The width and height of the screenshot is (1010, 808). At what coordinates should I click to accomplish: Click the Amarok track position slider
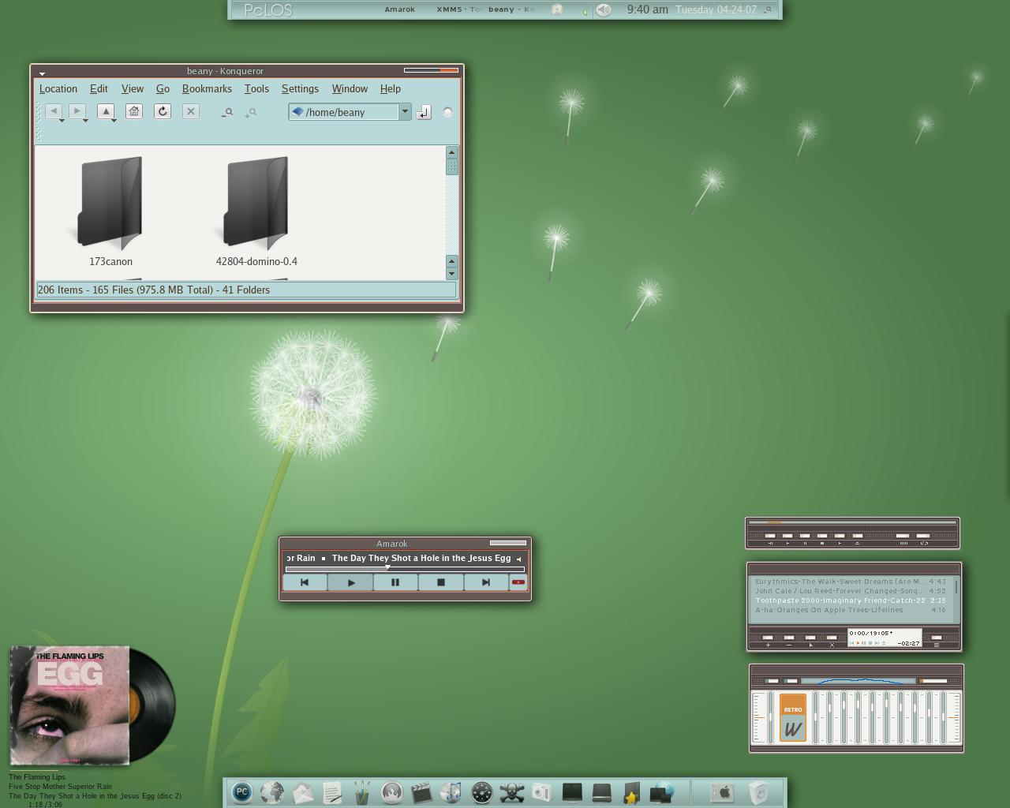click(405, 568)
